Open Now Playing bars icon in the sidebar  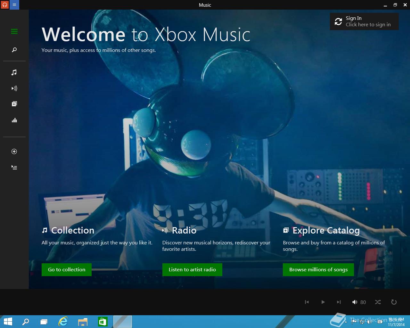pyautogui.click(x=14, y=120)
